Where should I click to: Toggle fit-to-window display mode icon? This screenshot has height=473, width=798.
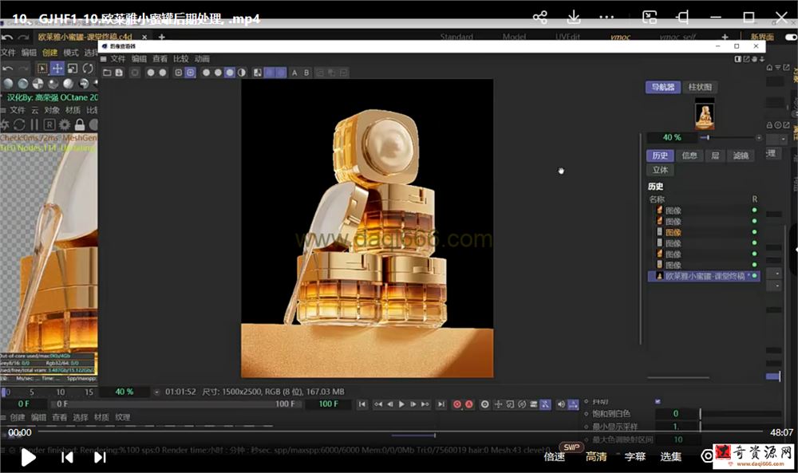(191, 73)
